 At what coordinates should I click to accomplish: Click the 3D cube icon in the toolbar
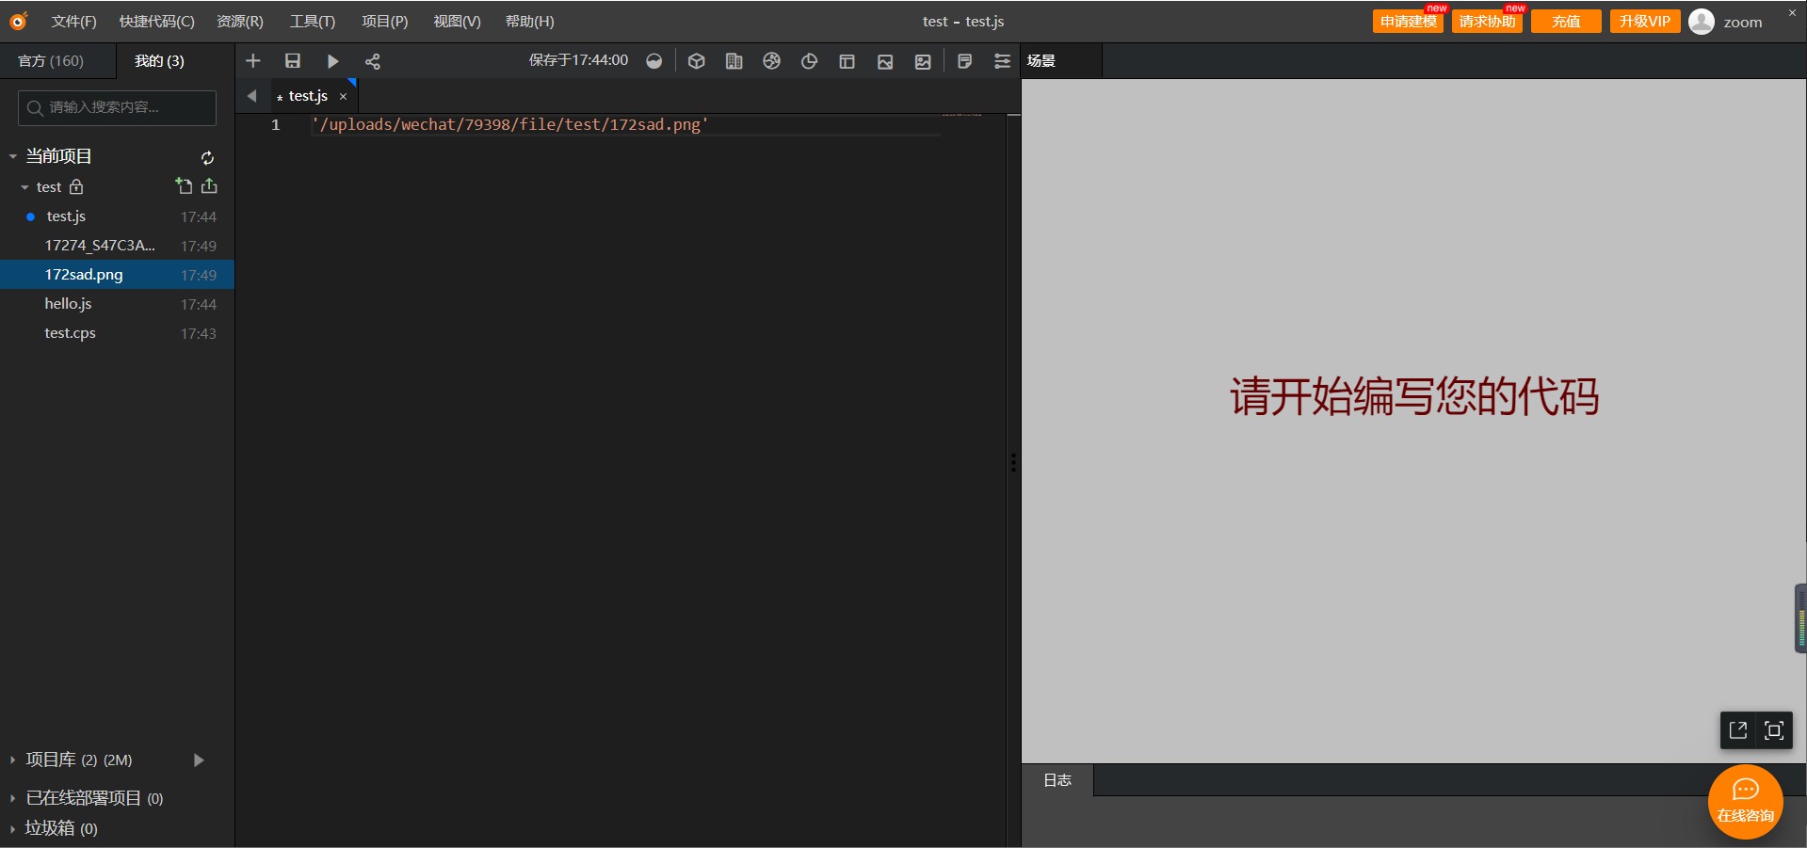pos(696,61)
